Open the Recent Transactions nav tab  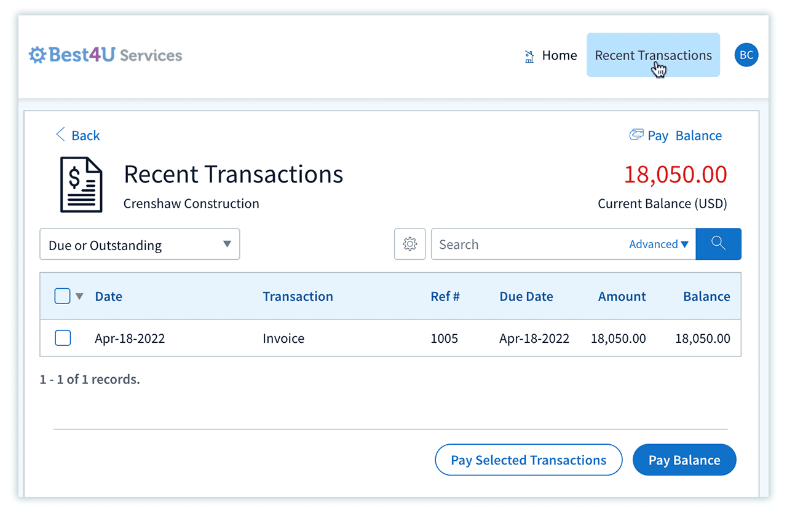point(653,55)
